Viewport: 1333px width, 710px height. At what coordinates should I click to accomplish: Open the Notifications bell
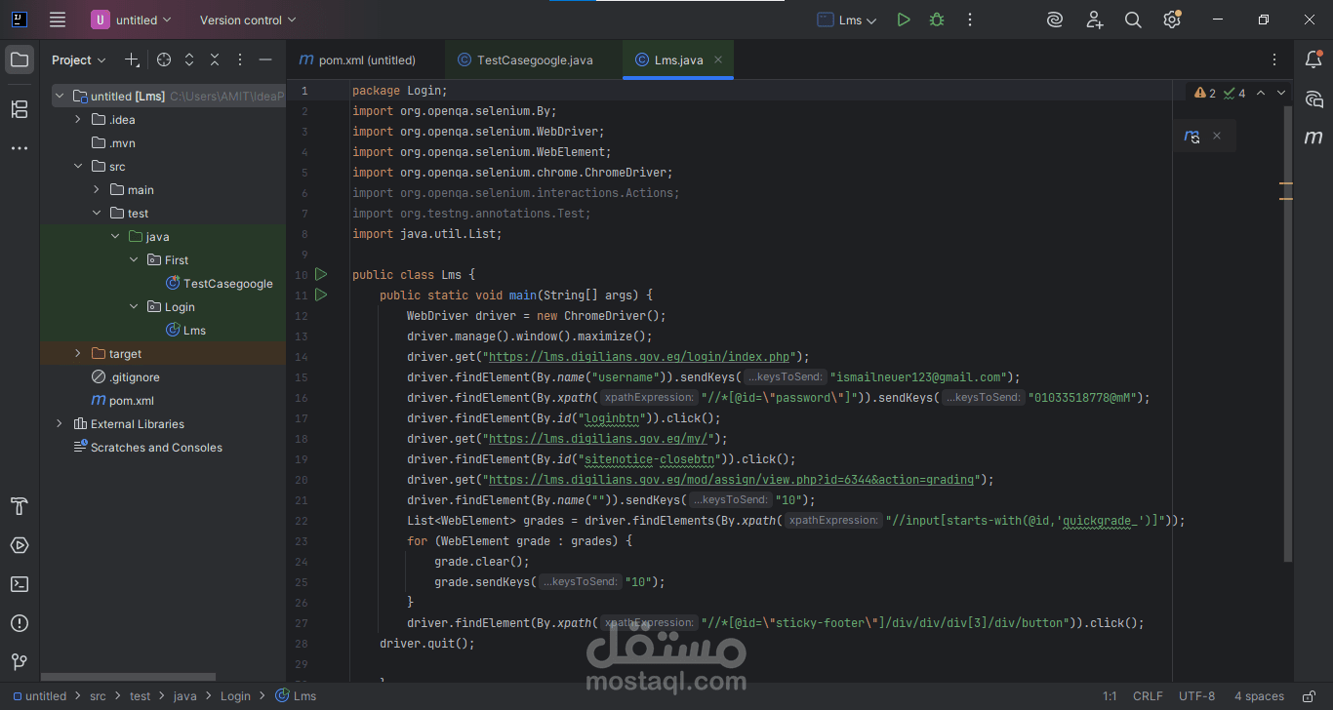pyautogui.click(x=1313, y=60)
